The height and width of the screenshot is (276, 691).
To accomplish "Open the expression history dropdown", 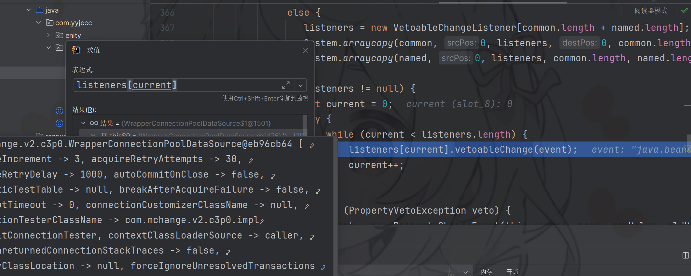I will 301,85.
